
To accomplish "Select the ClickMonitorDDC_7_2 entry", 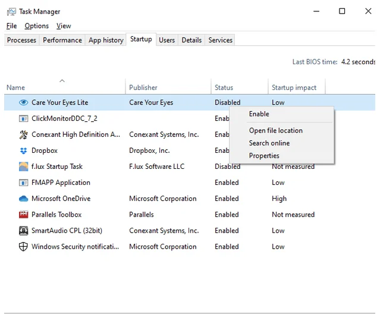I will point(64,118).
